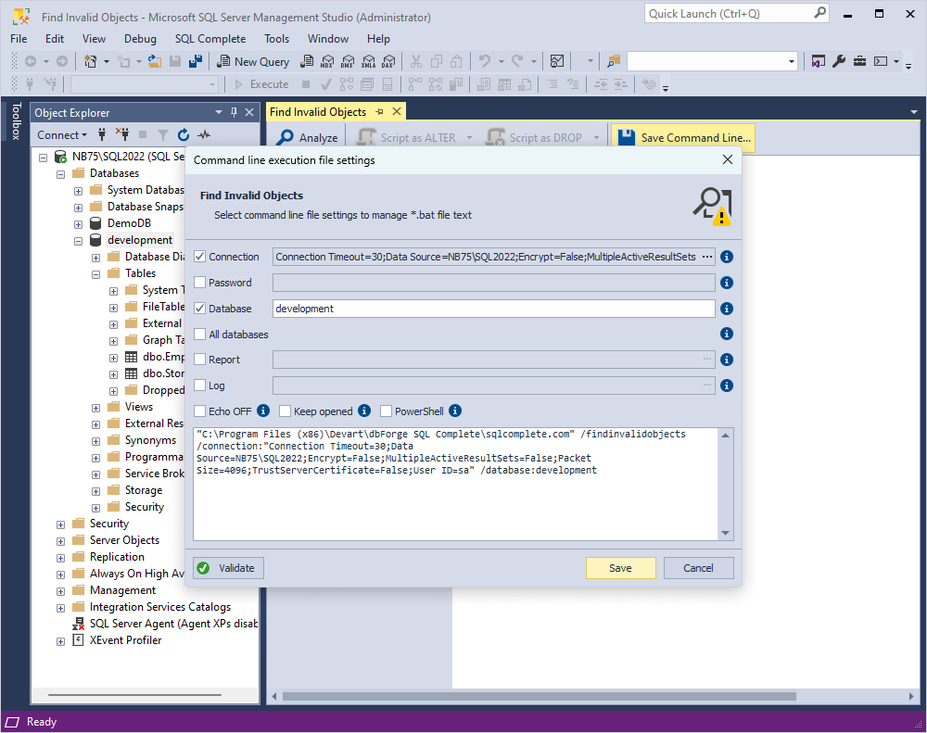Enable the Report checkbox
Image resolution: width=927 pixels, height=733 pixels.
point(200,360)
